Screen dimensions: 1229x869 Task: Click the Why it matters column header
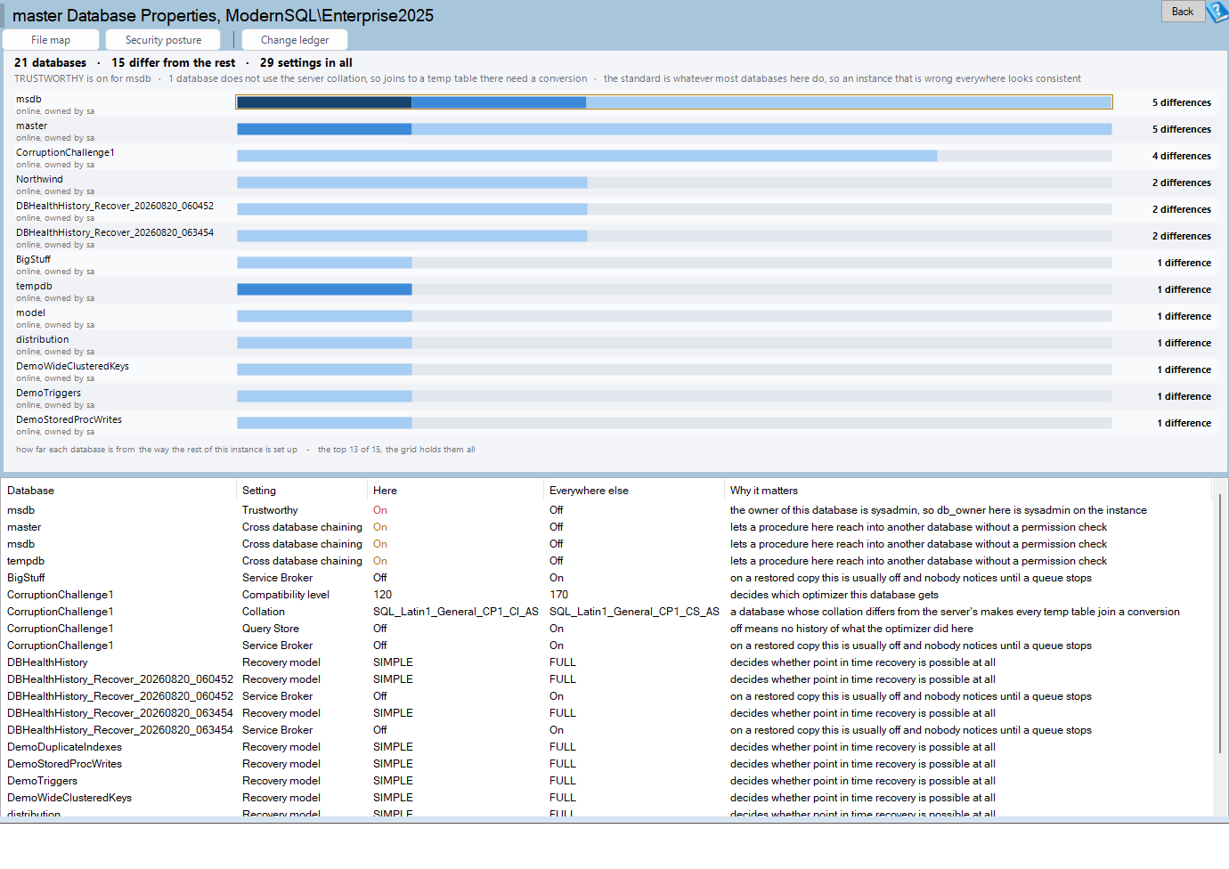tap(968, 491)
